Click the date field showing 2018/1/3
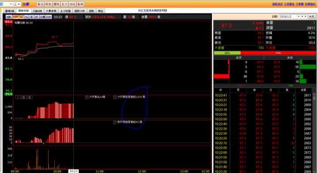318x173 pixels. tap(288, 17)
